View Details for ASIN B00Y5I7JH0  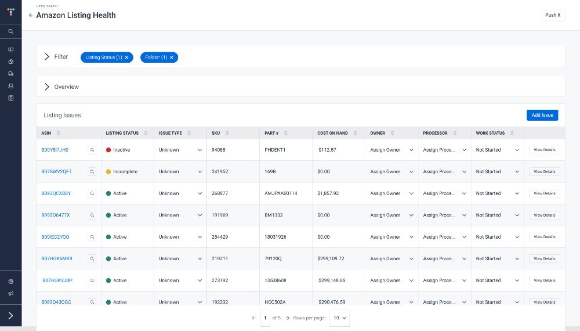click(x=545, y=150)
